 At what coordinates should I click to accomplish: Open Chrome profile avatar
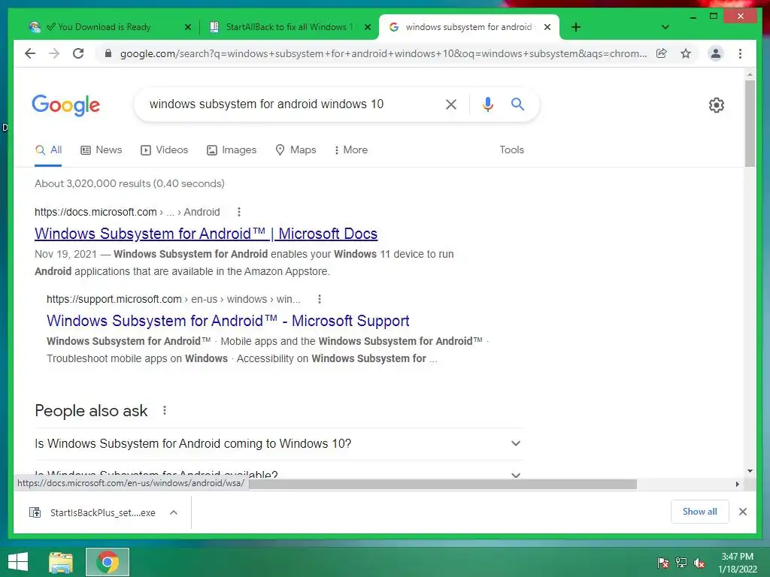716,53
